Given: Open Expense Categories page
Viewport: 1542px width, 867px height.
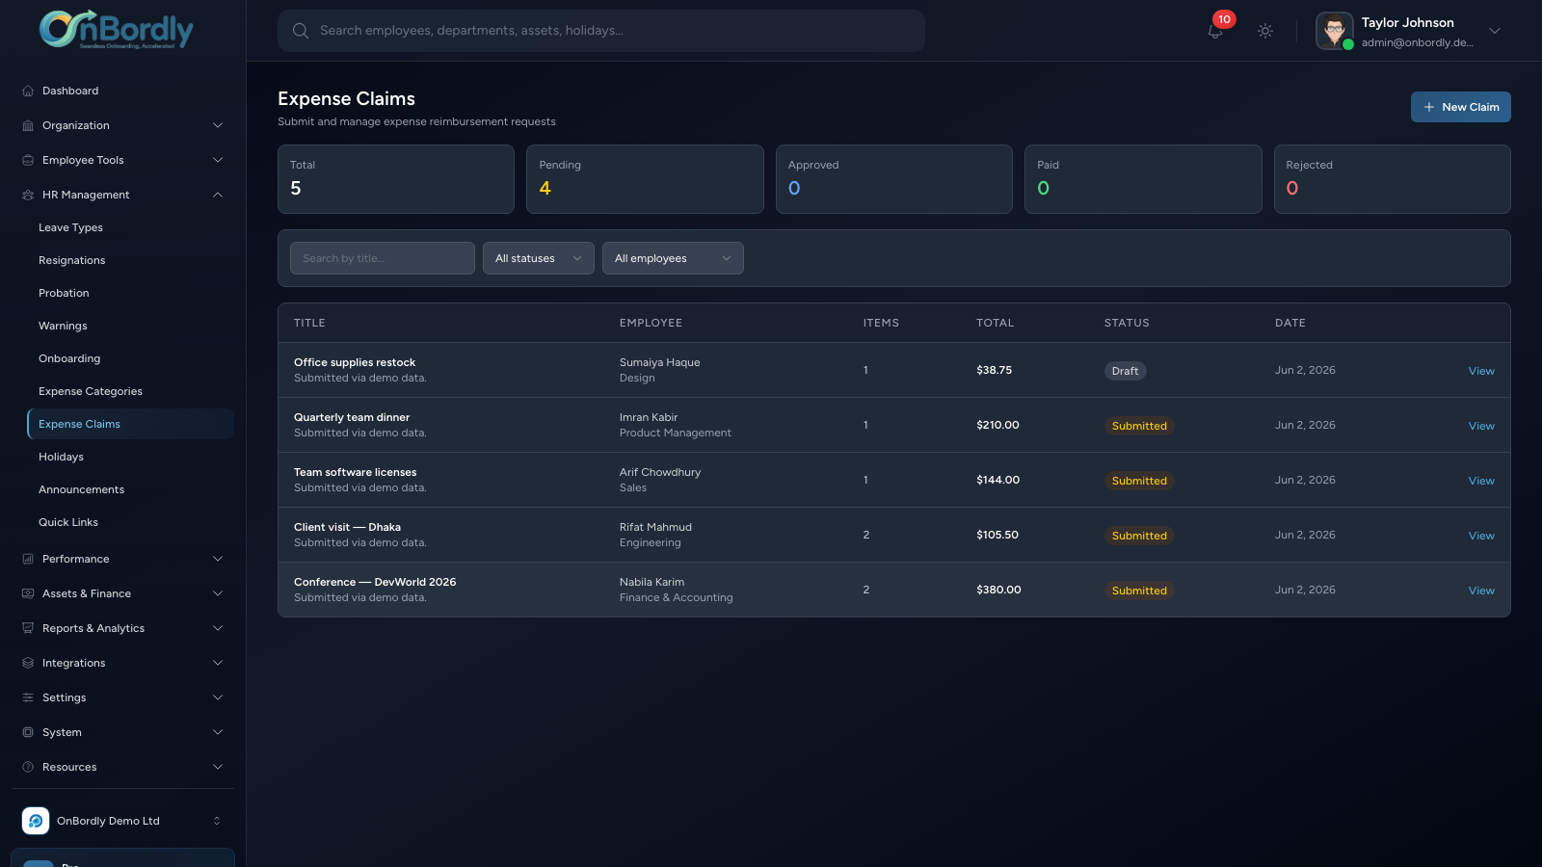Looking at the screenshot, I should 130,391.
